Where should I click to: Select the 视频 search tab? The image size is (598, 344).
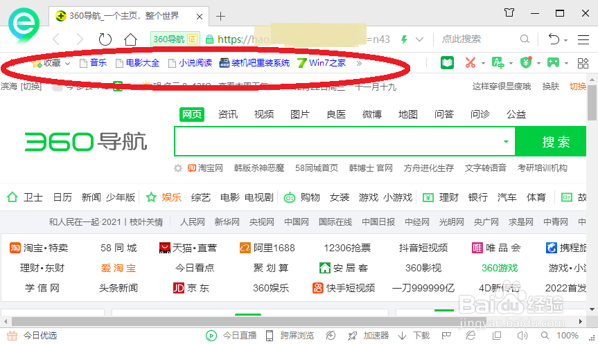click(264, 114)
